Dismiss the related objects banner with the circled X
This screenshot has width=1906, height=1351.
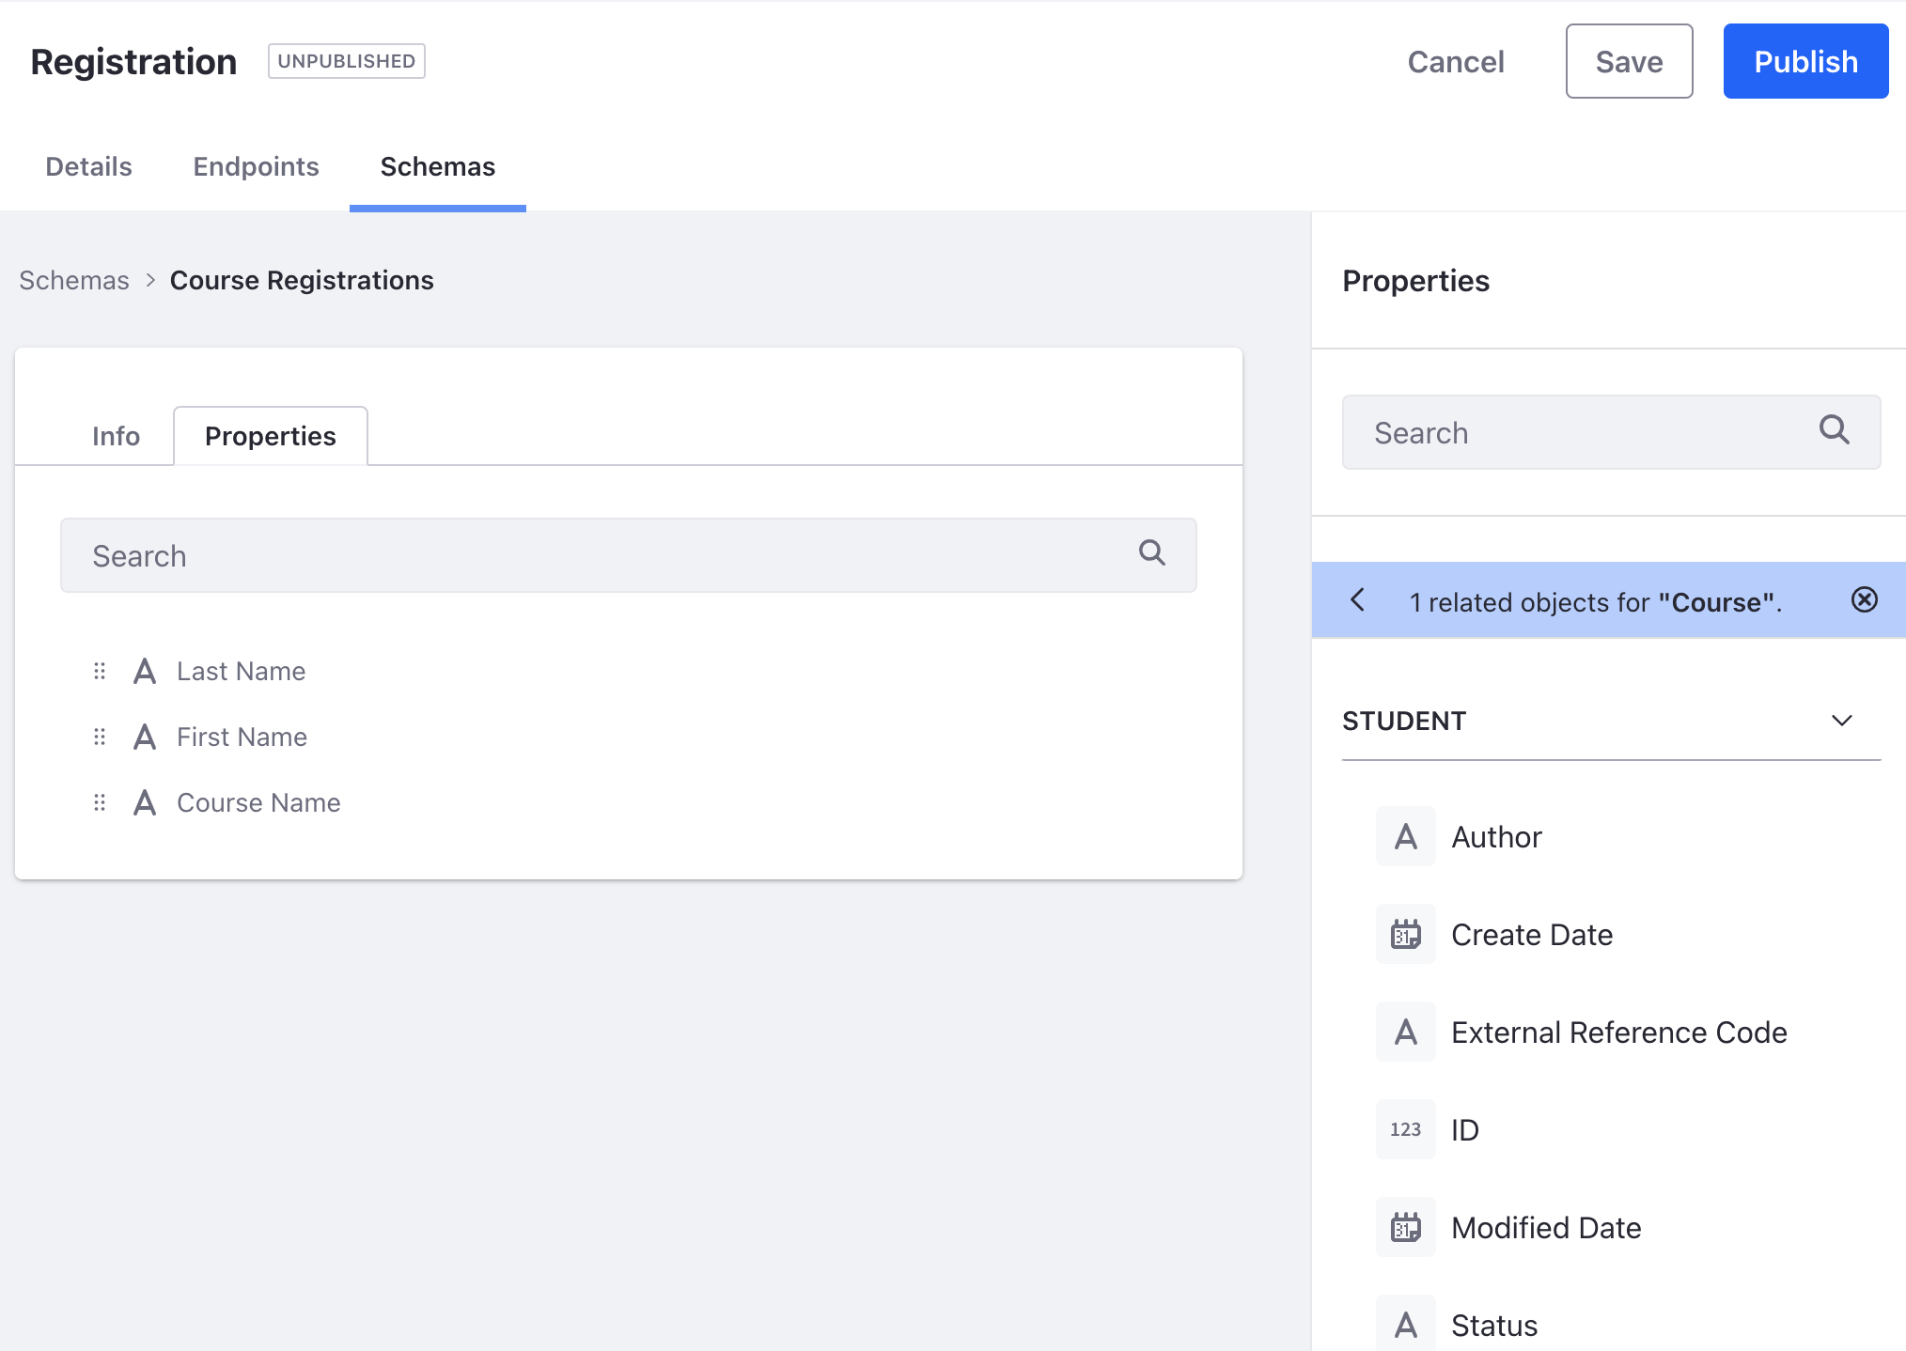click(x=1865, y=599)
